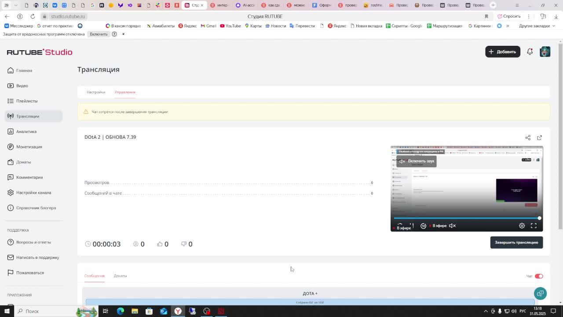
Task: Switch to the Настройки tab
Action: click(96, 92)
